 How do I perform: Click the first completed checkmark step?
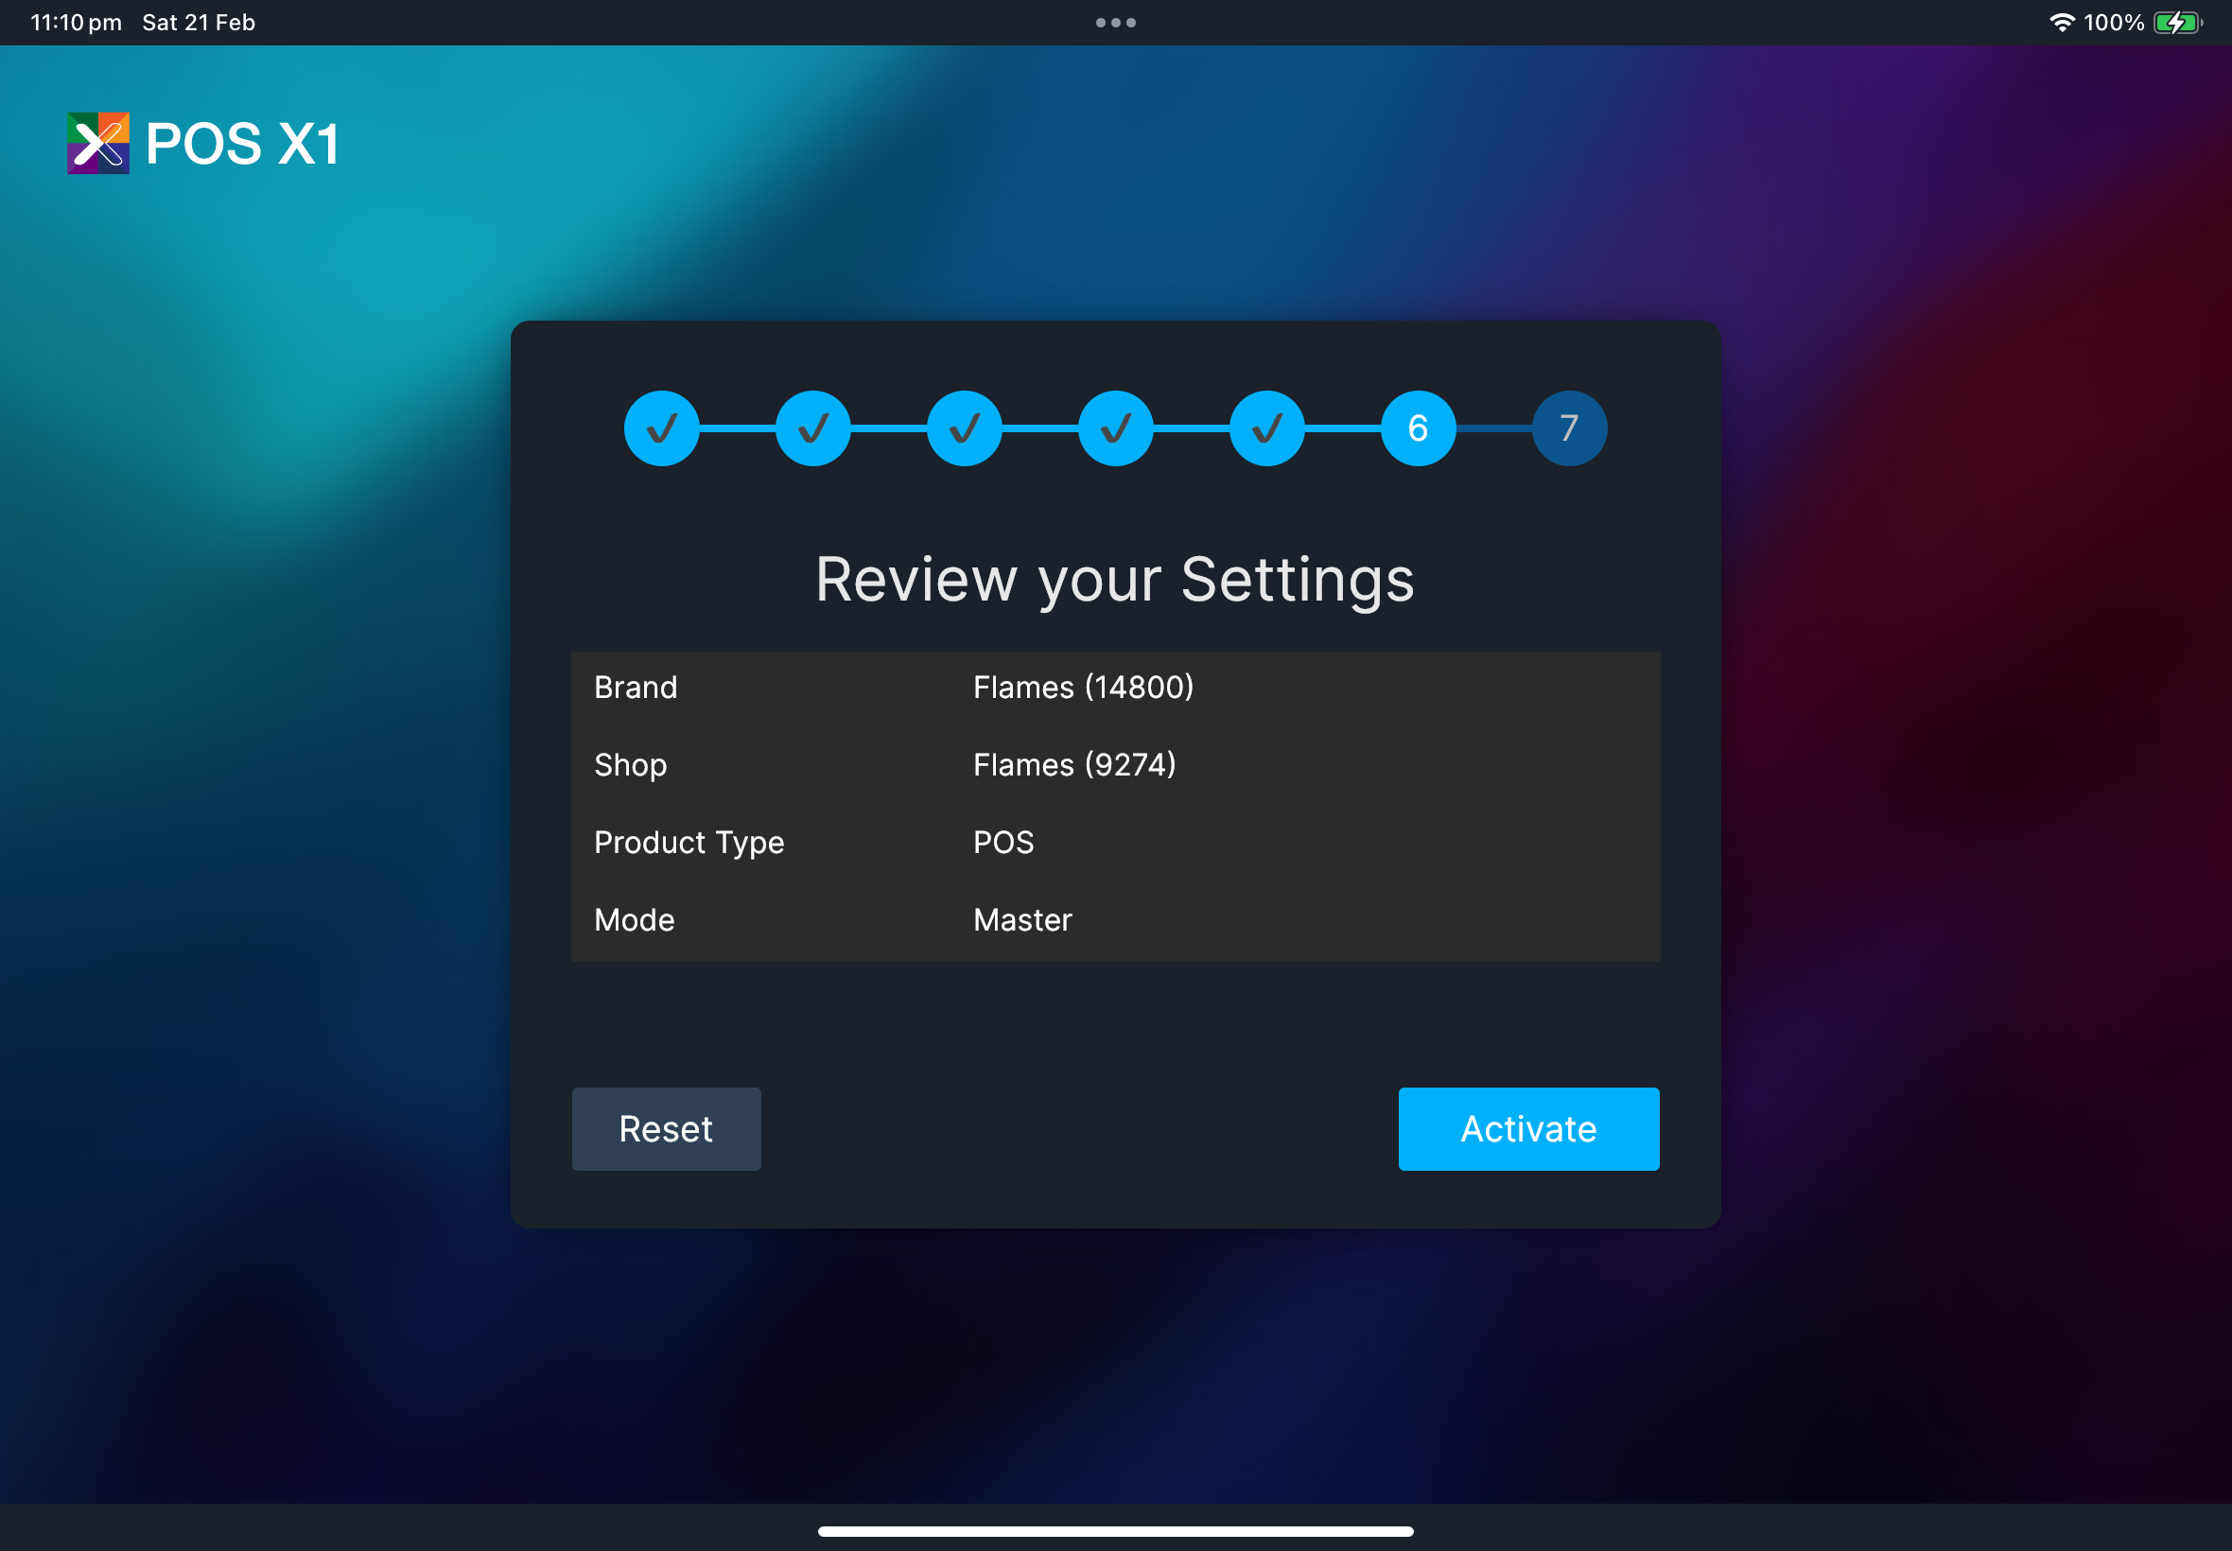662,427
